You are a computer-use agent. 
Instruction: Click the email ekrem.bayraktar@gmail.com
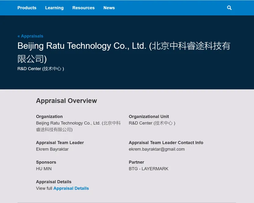tap(156, 149)
